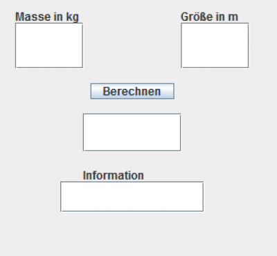The image size is (277, 256).
Task: Select the output box under the Berechnen button
Action: coord(132,133)
